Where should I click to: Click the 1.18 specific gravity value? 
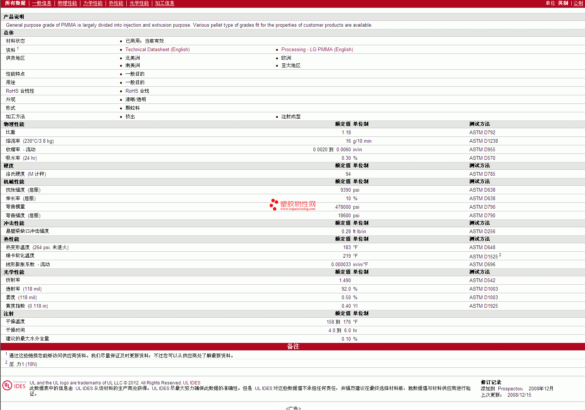346,133
